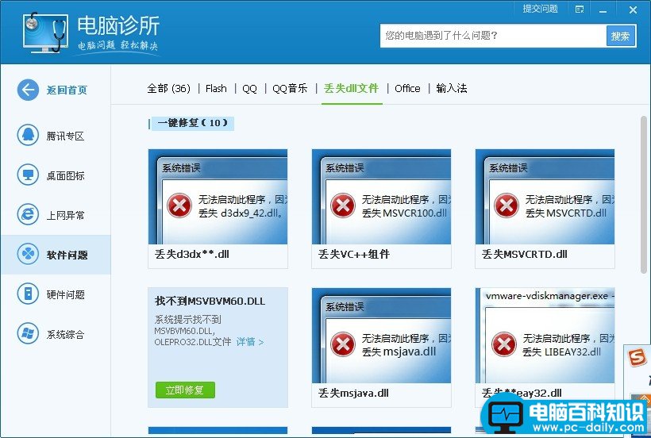Click the 系统综合 label

66,334
